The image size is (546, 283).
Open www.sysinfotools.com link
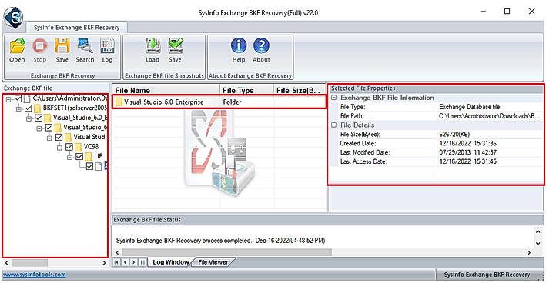click(x=35, y=275)
